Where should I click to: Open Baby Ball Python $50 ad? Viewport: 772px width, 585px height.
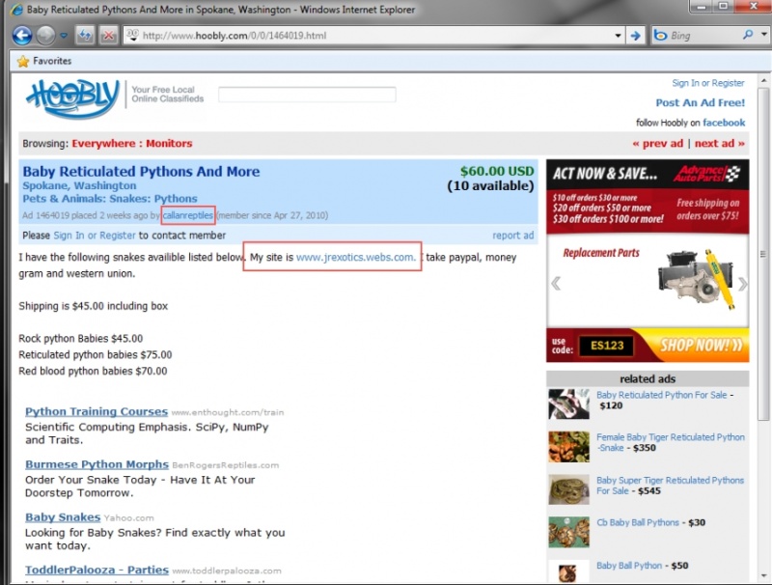(629, 566)
